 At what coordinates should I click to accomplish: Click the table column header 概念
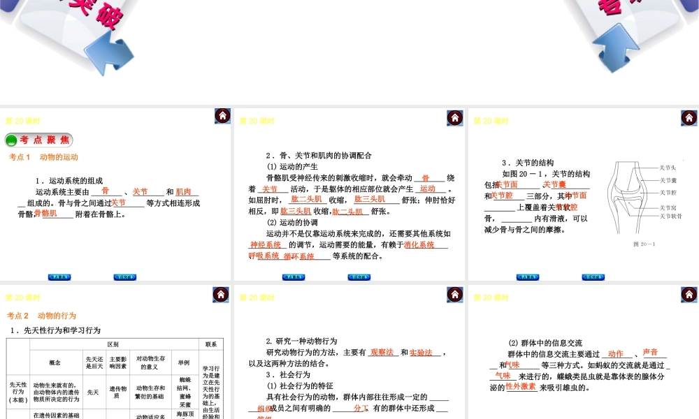pyautogui.click(x=55, y=362)
